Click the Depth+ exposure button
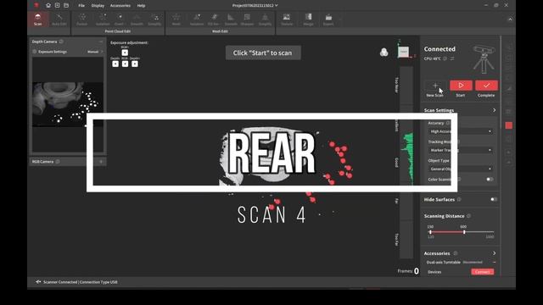This screenshot has height=305, width=543. tap(135, 64)
